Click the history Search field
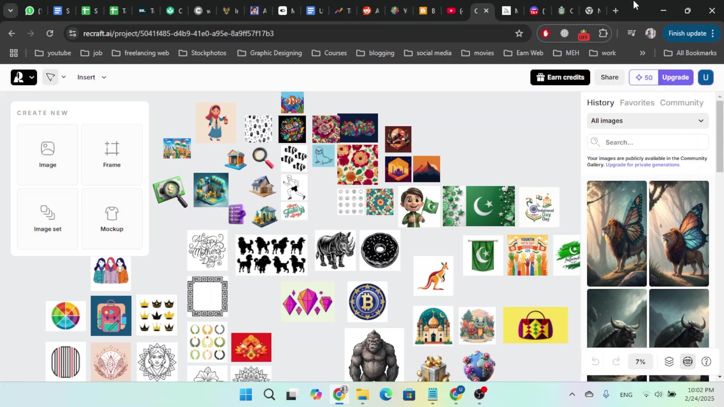724x407 pixels. [x=652, y=142]
